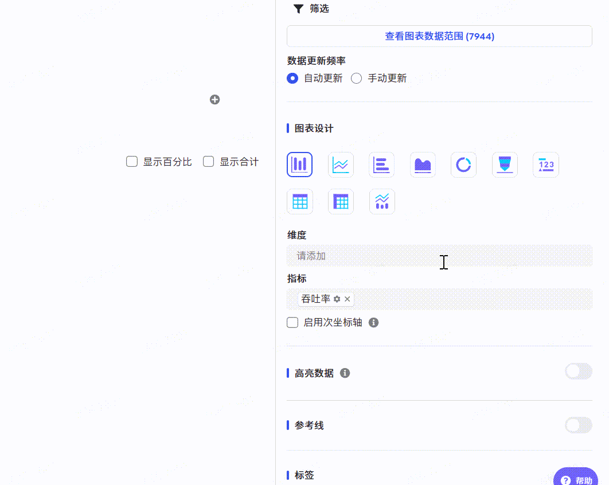Check the 显示百分比 checkbox

(132, 162)
